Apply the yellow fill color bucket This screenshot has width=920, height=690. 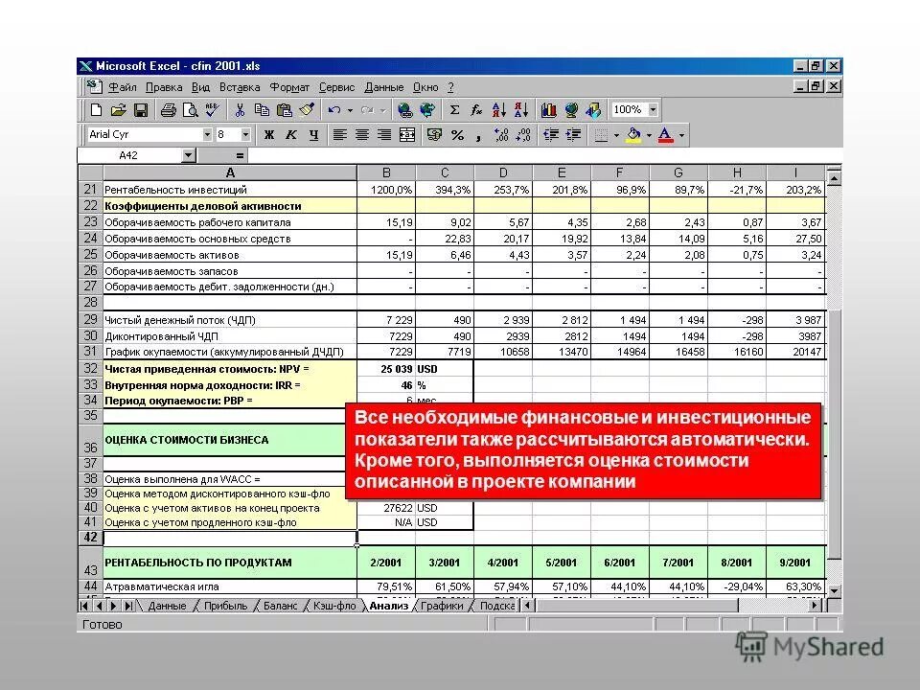(633, 135)
